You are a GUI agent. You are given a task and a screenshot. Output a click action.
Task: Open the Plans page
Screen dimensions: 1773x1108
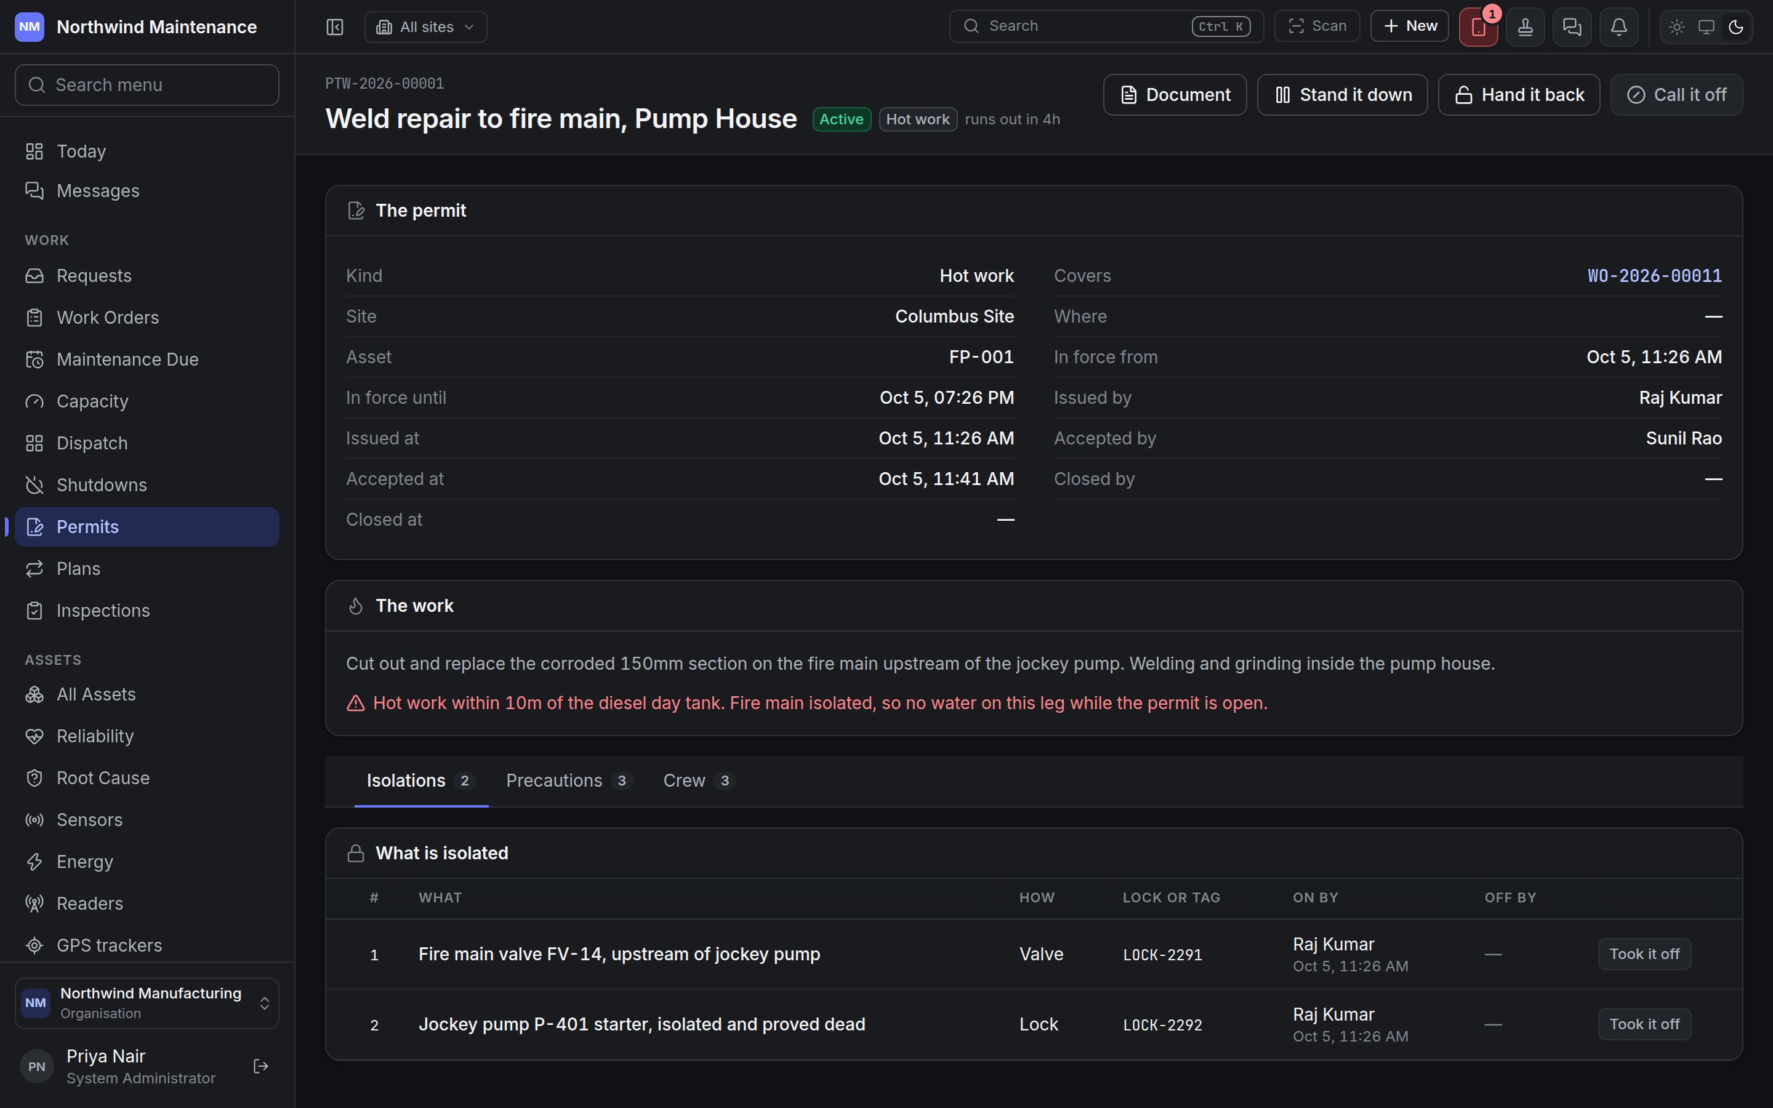pos(147,569)
